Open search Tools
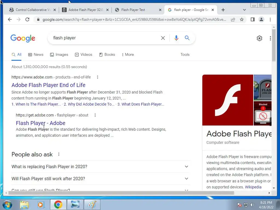280x210 pixels. point(185,55)
